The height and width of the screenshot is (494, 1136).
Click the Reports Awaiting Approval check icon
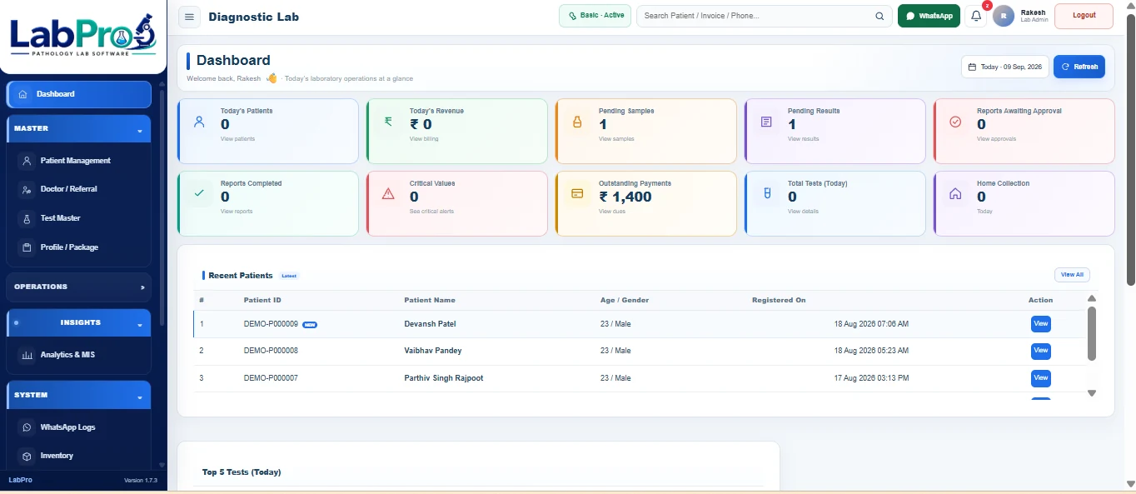[x=955, y=122]
